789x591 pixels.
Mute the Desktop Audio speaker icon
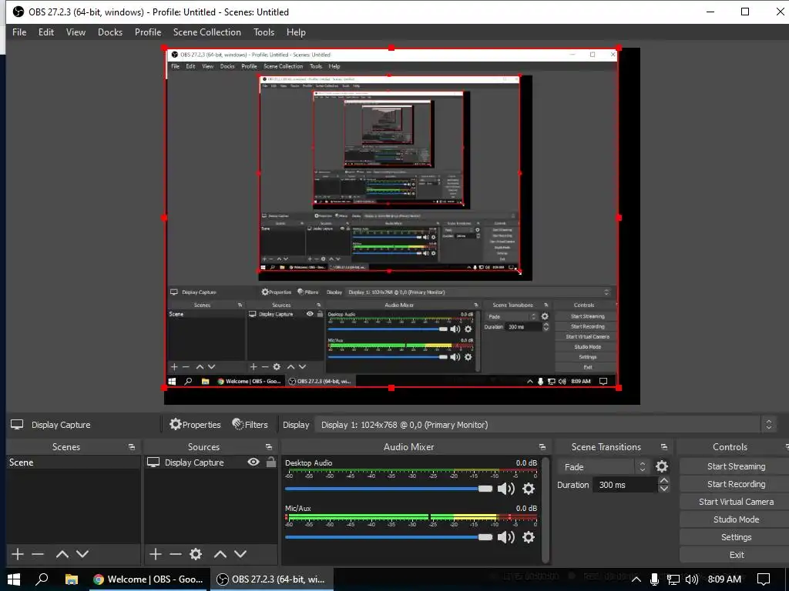505,489
